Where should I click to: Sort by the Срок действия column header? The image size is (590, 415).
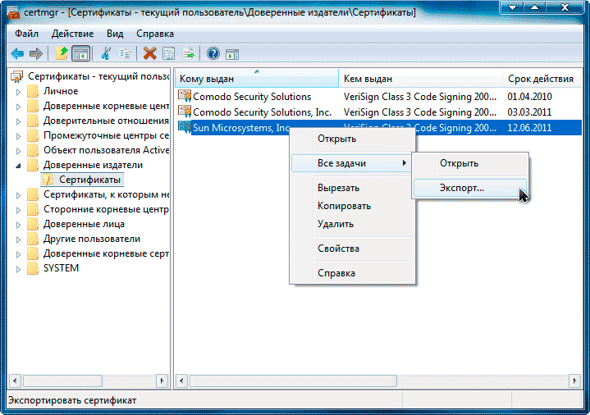click(542, 78)
